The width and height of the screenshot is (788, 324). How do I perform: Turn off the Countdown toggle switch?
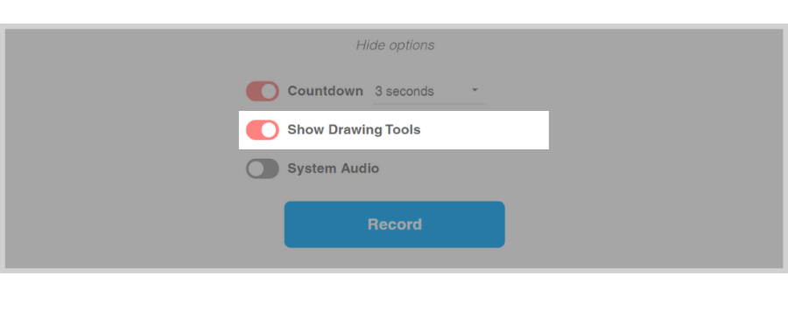pos(263,92)
